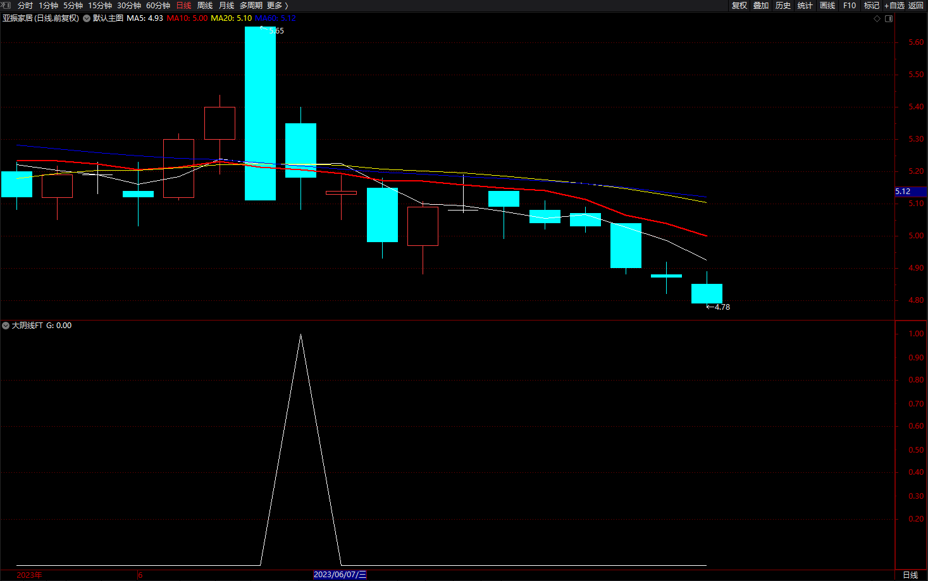Click the MA5: 4.93 label
Viewport: 928px width, 581px height.
[x=145, y=18]
